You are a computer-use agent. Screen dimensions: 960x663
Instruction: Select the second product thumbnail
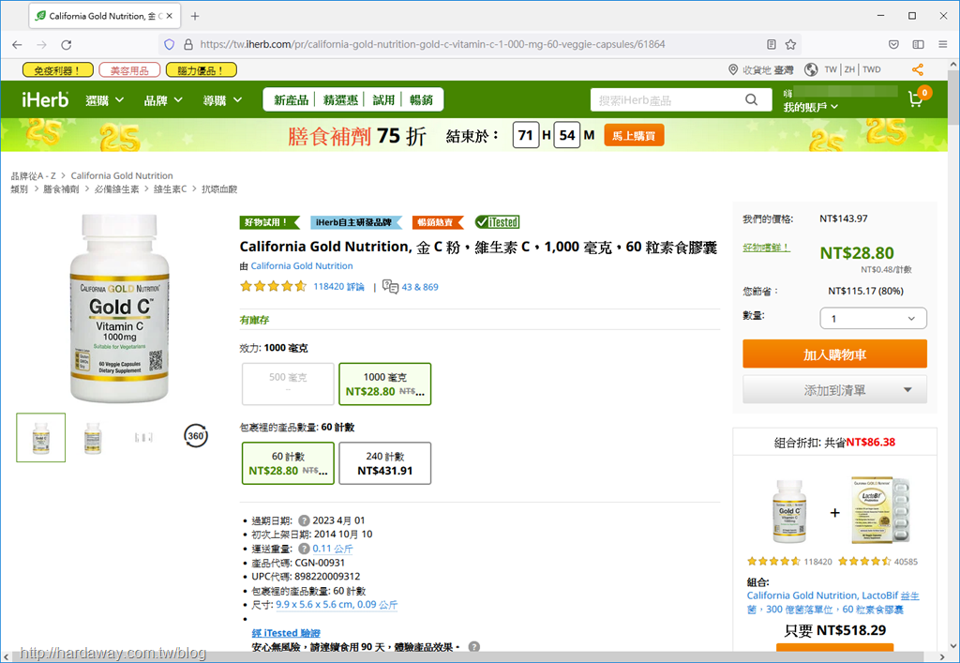point(93,437)
